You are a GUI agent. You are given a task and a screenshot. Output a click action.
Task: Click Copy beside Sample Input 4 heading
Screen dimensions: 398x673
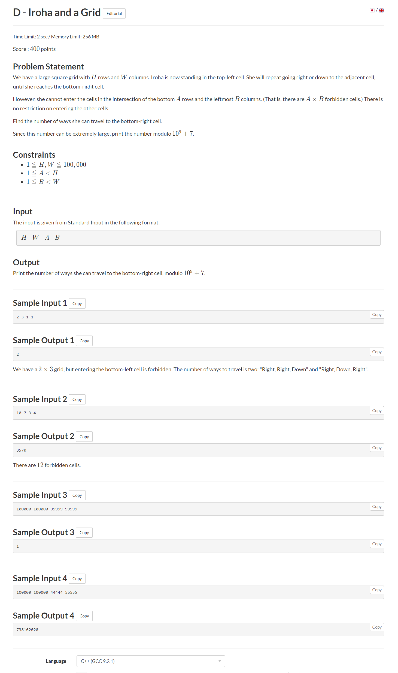pyautogui.click(x=77, y=578)
